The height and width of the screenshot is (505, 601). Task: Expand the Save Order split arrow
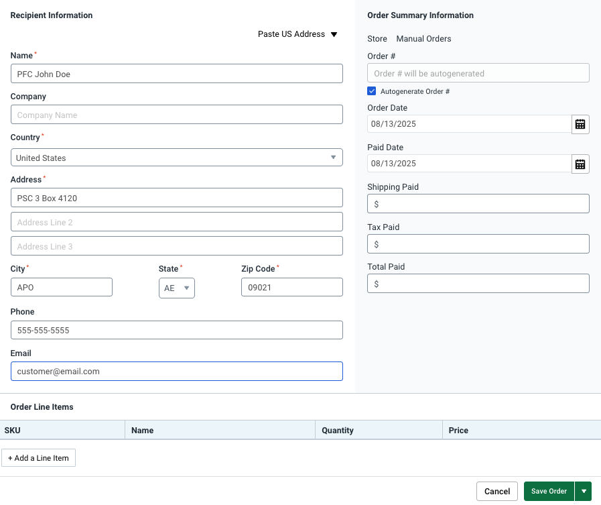[583, 492]
